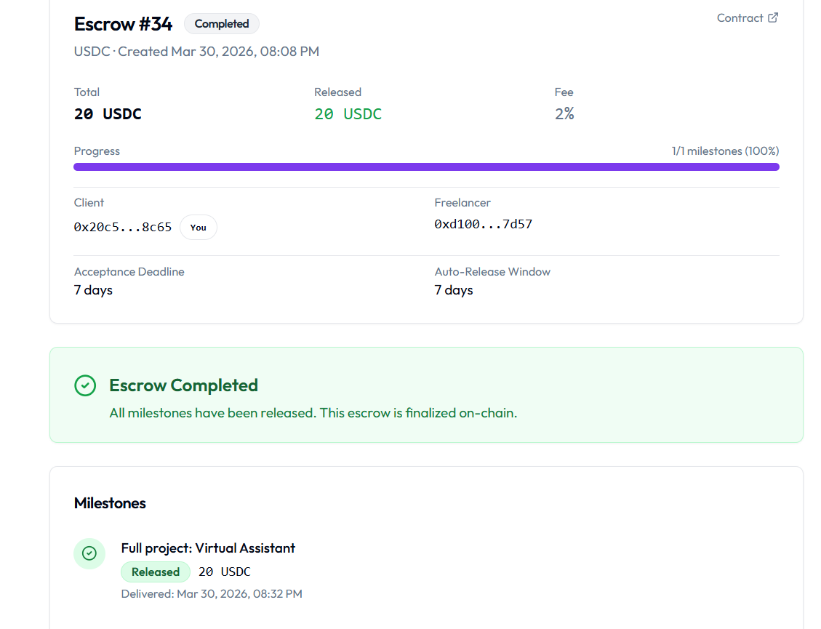
Task: Select the Delivered timestamp text
Action: [x=211, y=593]
